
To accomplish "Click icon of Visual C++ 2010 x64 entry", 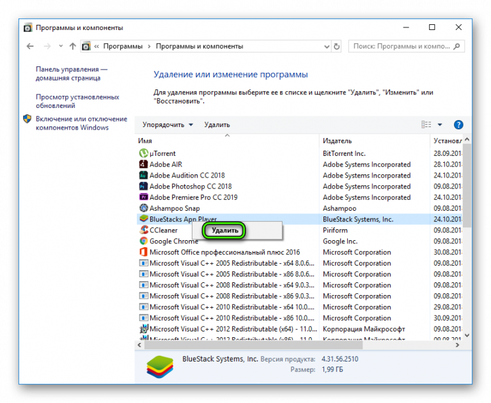I will point(143,307).
